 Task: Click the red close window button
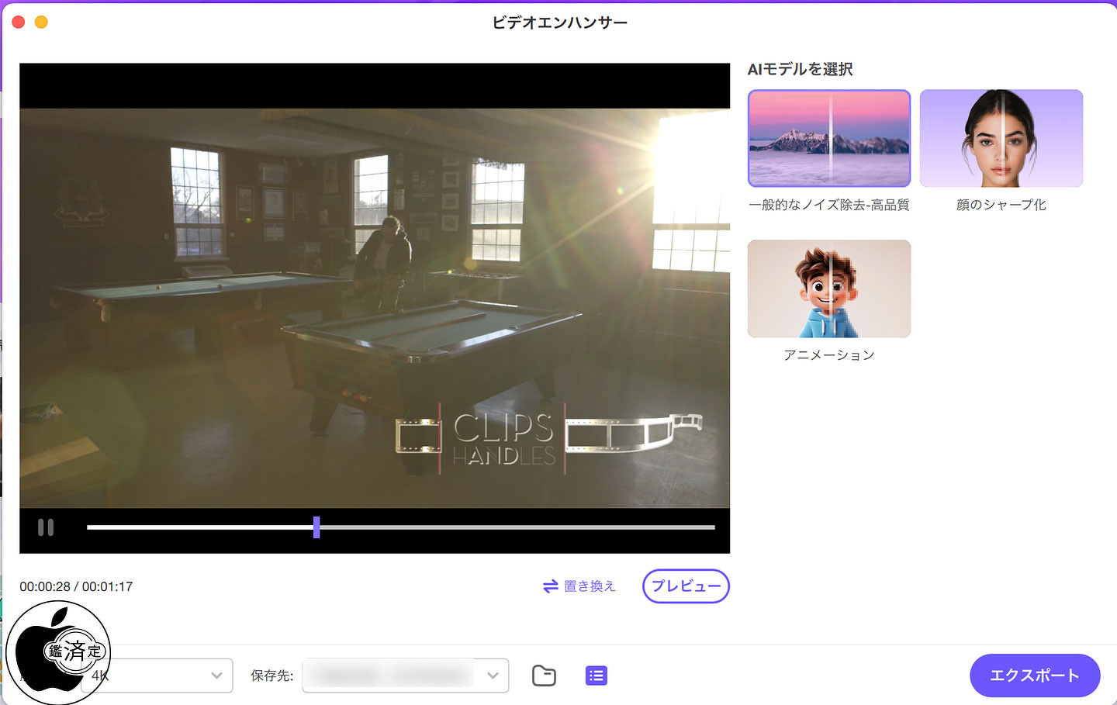pyautogui.click(x=19, y=22)
